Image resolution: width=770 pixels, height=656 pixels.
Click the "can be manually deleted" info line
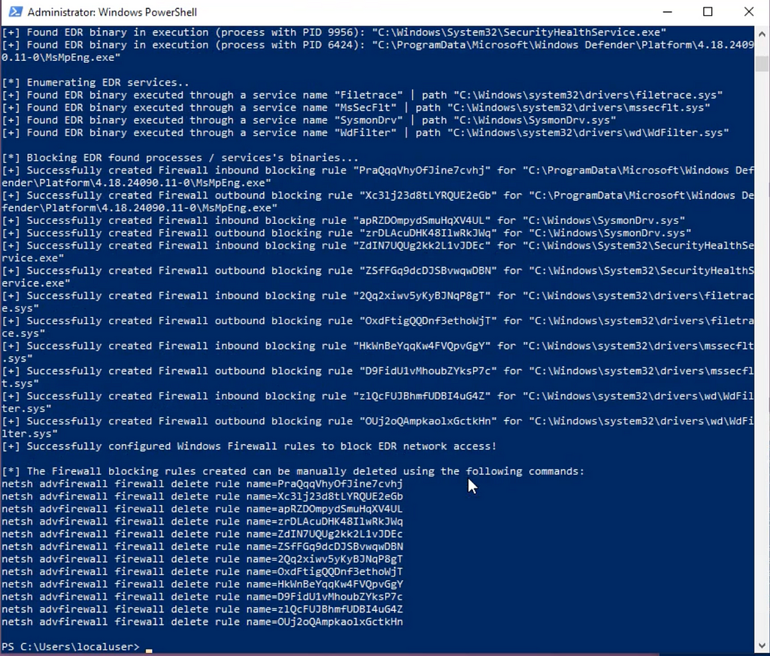(293, 471)
